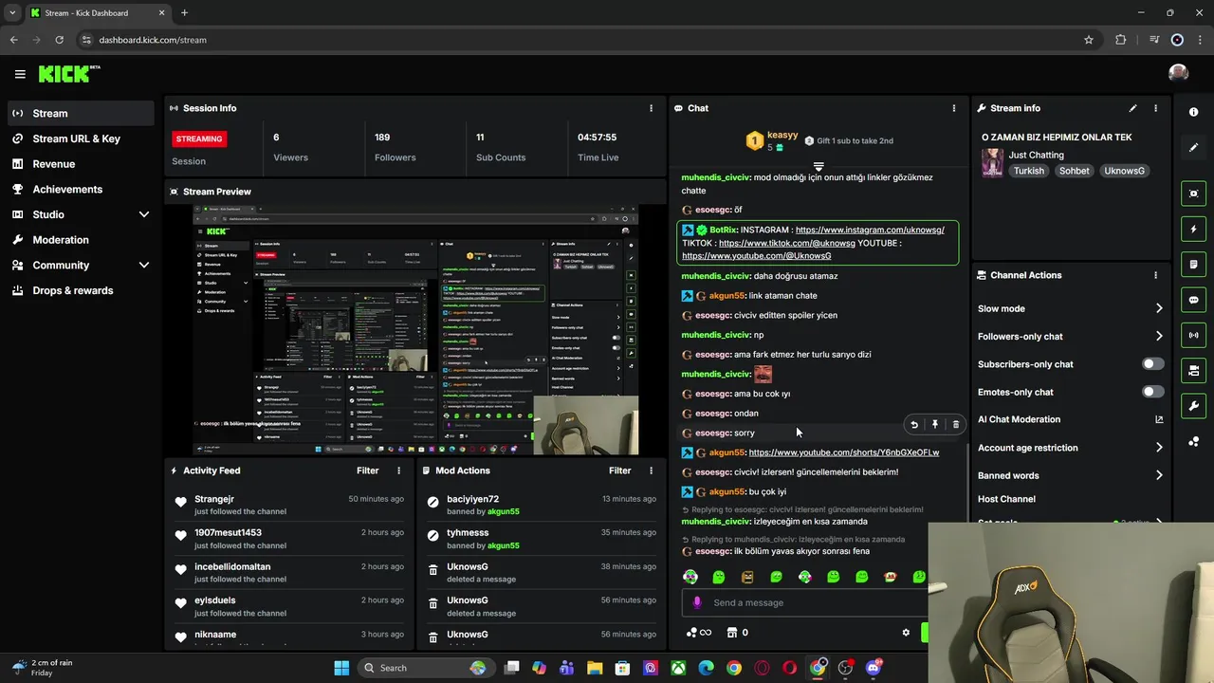This screenshot has width=1214, height=683.
Task: Edit stream info with pencil icon
Action: [1132, 108]
